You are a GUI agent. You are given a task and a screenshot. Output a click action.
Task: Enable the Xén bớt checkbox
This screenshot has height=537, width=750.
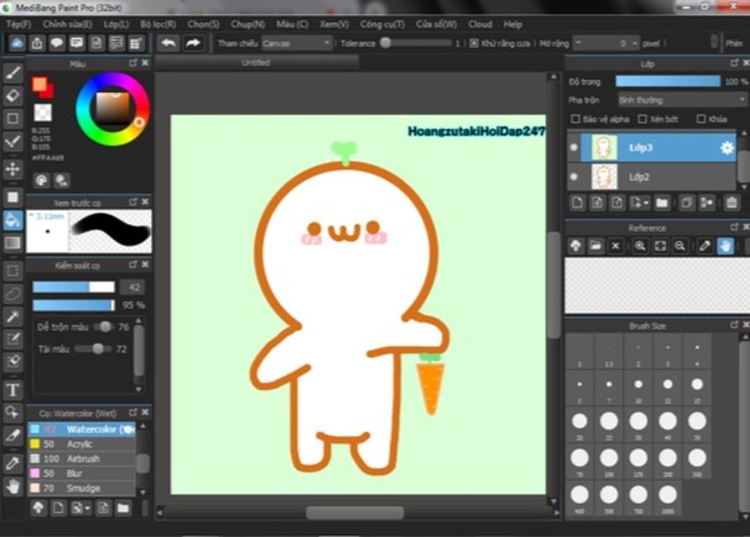[x=642, y=119]
